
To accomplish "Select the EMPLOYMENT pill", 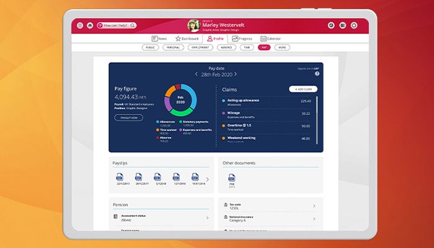I will [x=200, y=48].
